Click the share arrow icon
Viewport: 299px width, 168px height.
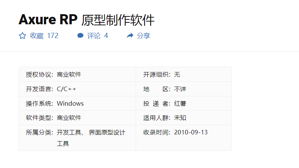click(130, 35)
